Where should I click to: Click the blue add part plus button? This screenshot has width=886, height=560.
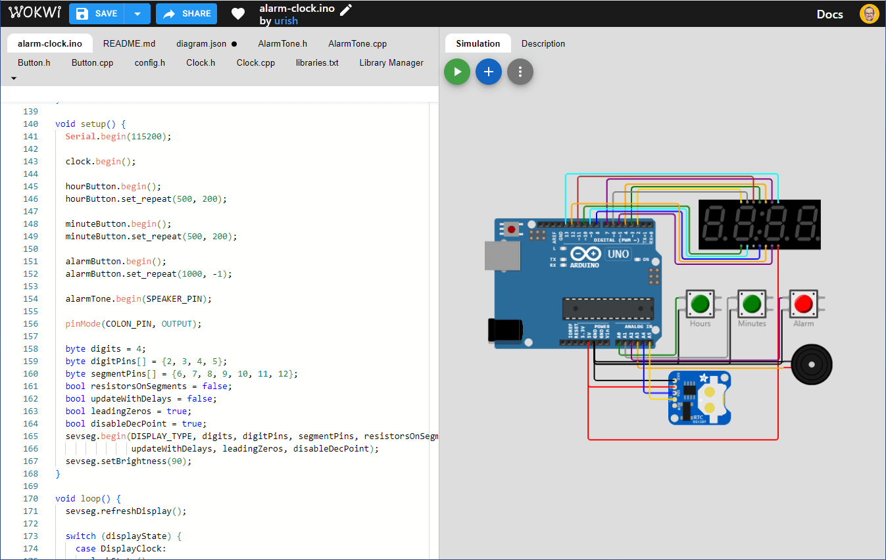pos(489,72)
